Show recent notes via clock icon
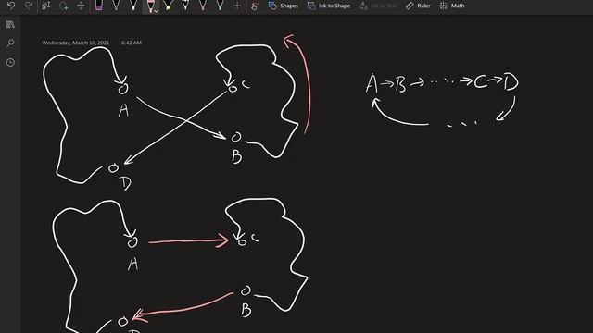 10,62
